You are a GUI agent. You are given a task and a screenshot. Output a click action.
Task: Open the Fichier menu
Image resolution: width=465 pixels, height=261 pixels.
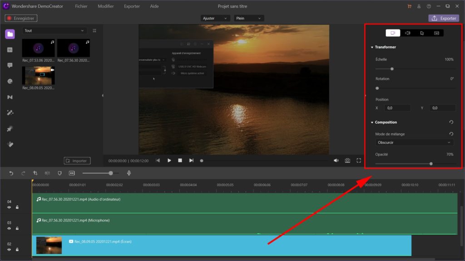pyautogui.click(x=81, y=6)
